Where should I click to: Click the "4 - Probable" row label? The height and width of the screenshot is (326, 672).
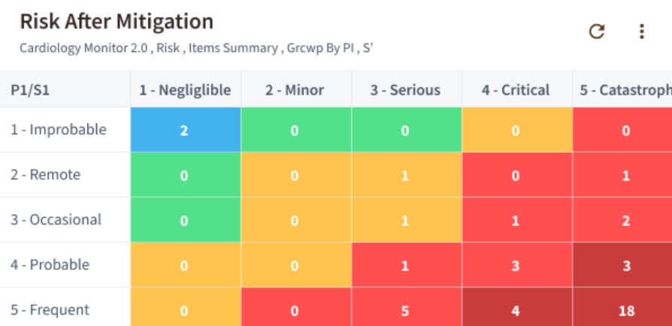(50, 264)
